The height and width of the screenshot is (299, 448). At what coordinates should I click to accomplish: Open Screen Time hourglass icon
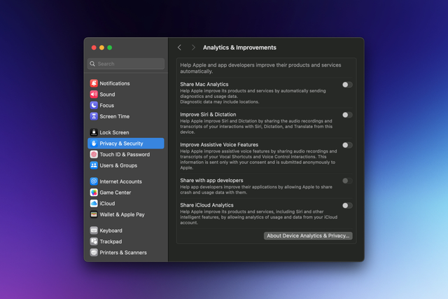click(x=94, y=116)
